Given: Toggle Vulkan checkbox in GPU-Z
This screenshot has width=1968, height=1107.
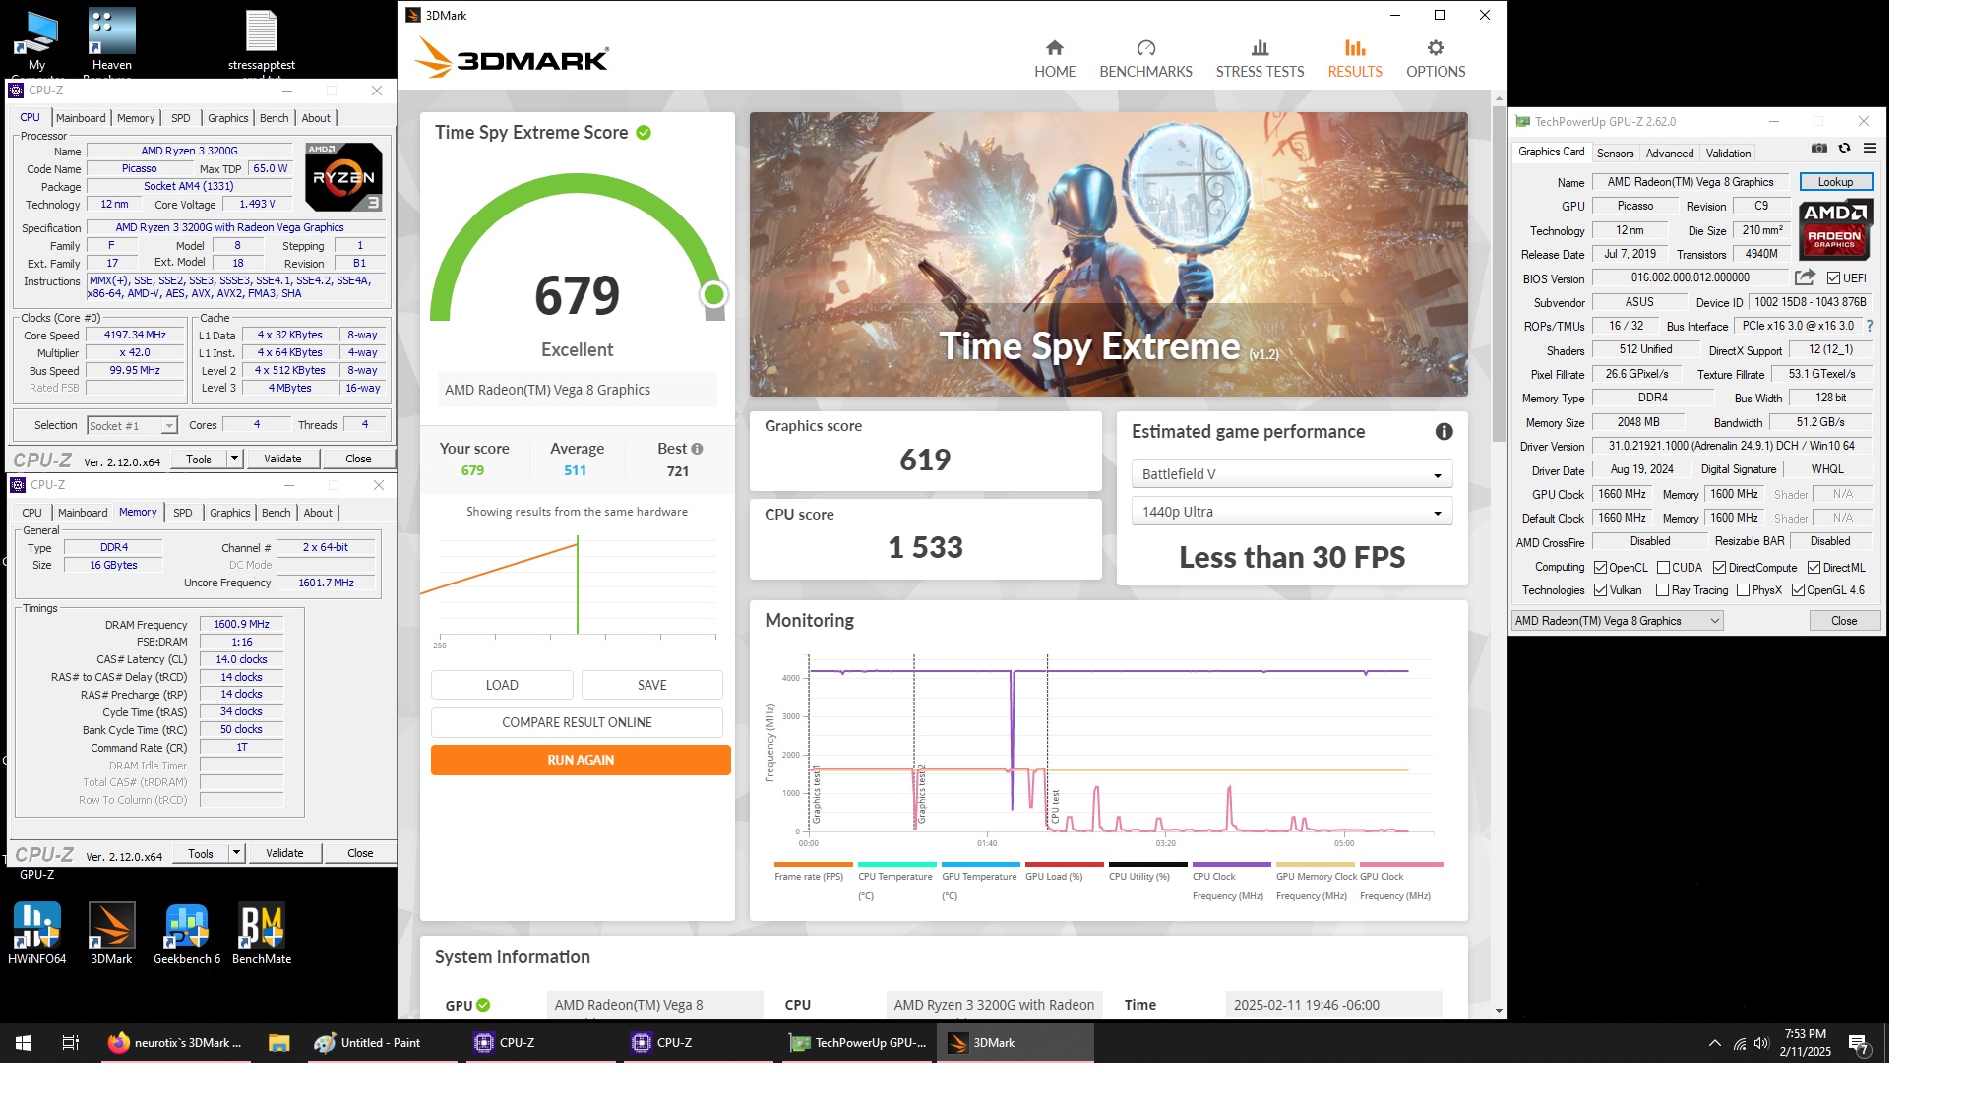Looking at the screenshot, I should [1601, 590].
